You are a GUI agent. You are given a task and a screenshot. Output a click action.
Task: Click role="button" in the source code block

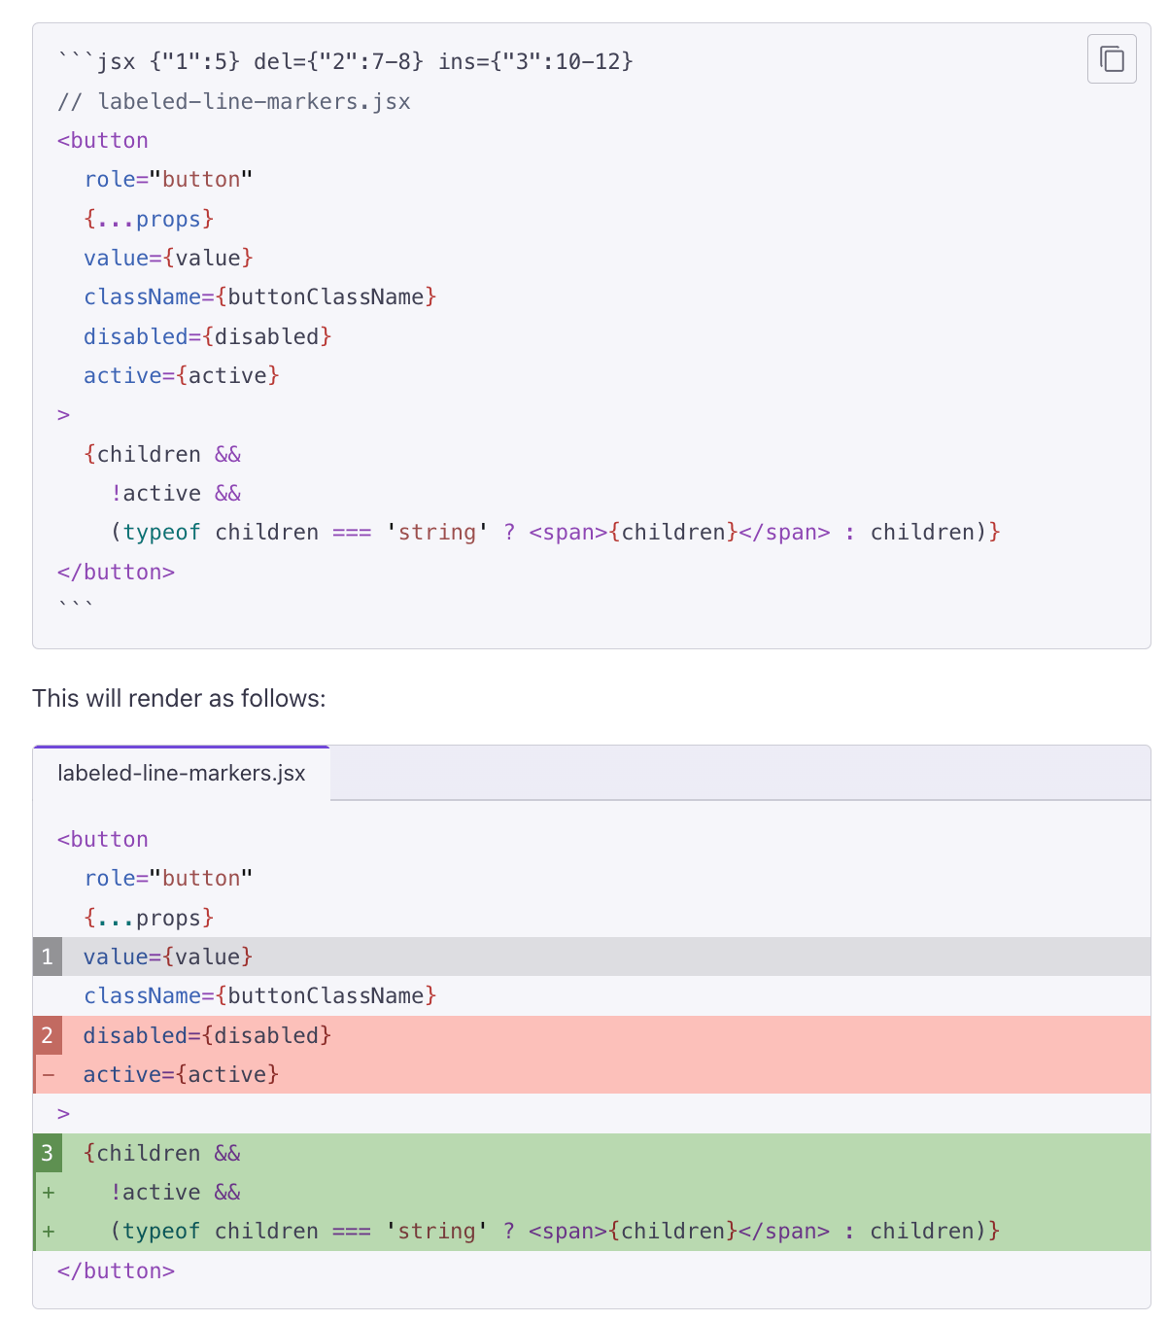coord(168,179)
